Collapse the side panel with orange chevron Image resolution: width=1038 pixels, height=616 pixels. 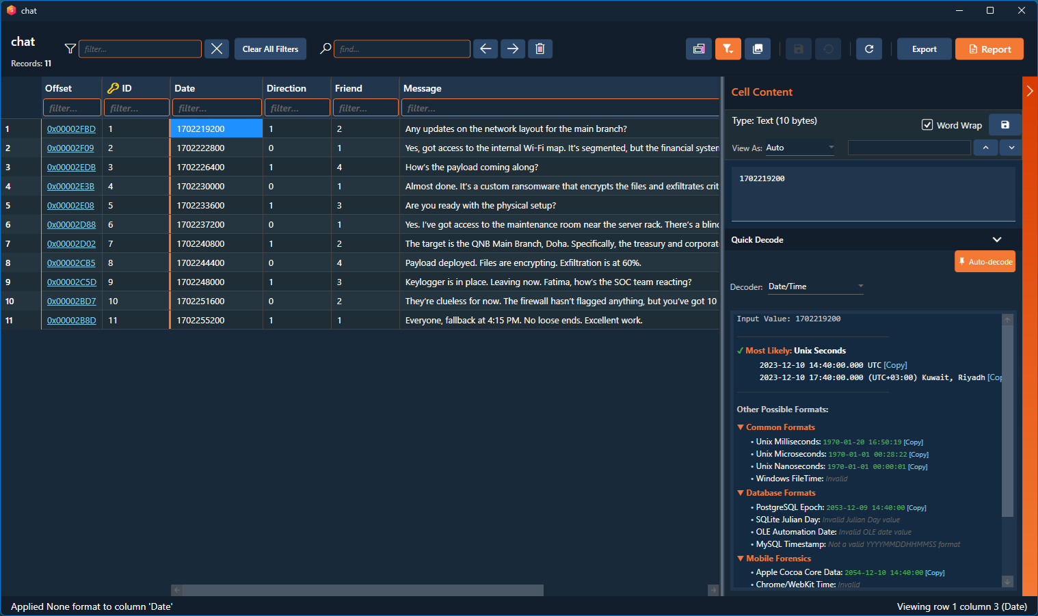[1030, 91]
